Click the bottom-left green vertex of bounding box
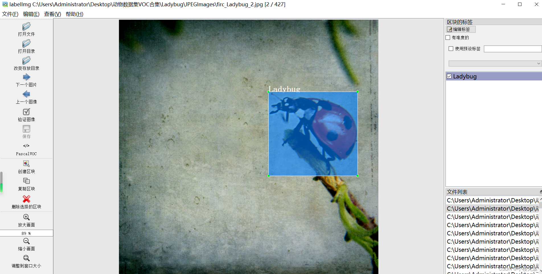542x274 pixels. [x=269, y=176]
